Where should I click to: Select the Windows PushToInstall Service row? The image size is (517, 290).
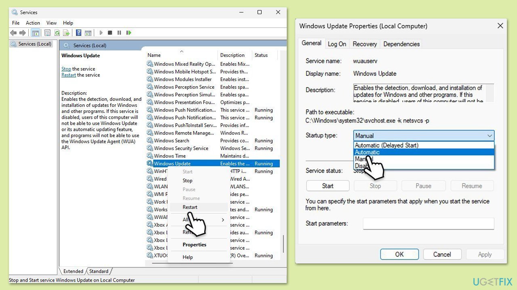(213, 125)
